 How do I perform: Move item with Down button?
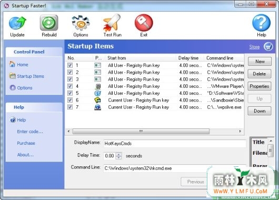[260, 111]
